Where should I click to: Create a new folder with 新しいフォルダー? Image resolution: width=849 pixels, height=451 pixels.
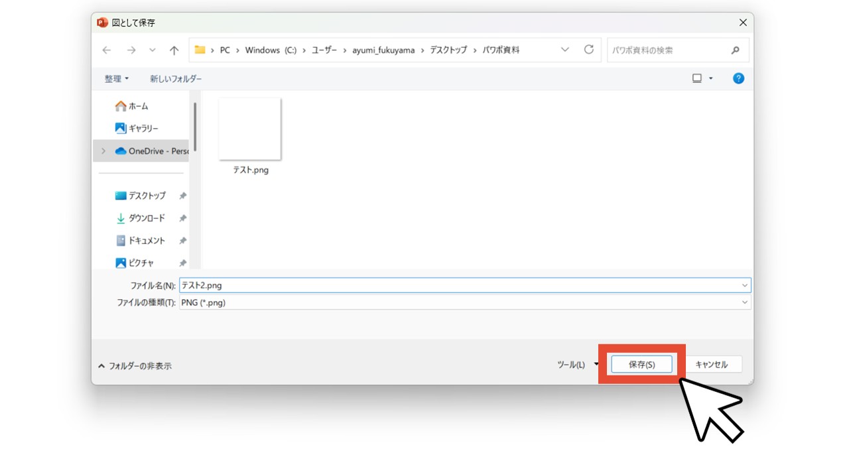click(176, 78)
